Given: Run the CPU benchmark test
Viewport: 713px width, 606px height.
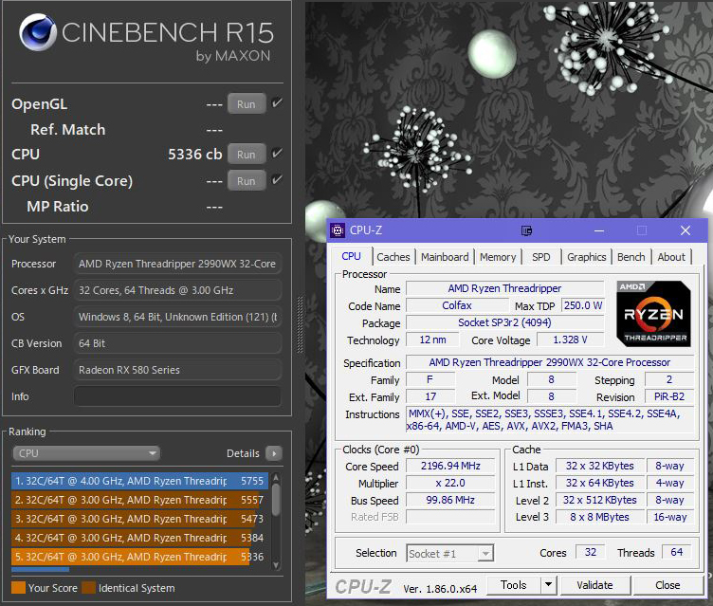Looking at the screenshot, I should pos(247,154).
